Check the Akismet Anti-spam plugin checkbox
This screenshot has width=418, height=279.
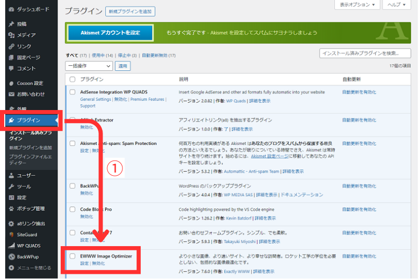click(72, 143)
